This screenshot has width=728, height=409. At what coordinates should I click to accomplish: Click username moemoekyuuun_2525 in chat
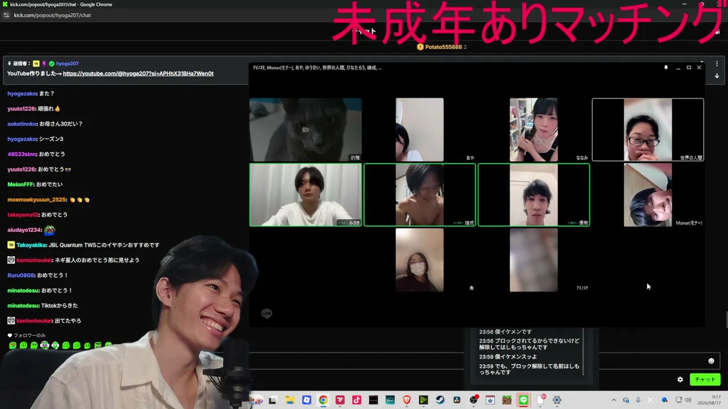pyautogui.click(x=37, y=200)
